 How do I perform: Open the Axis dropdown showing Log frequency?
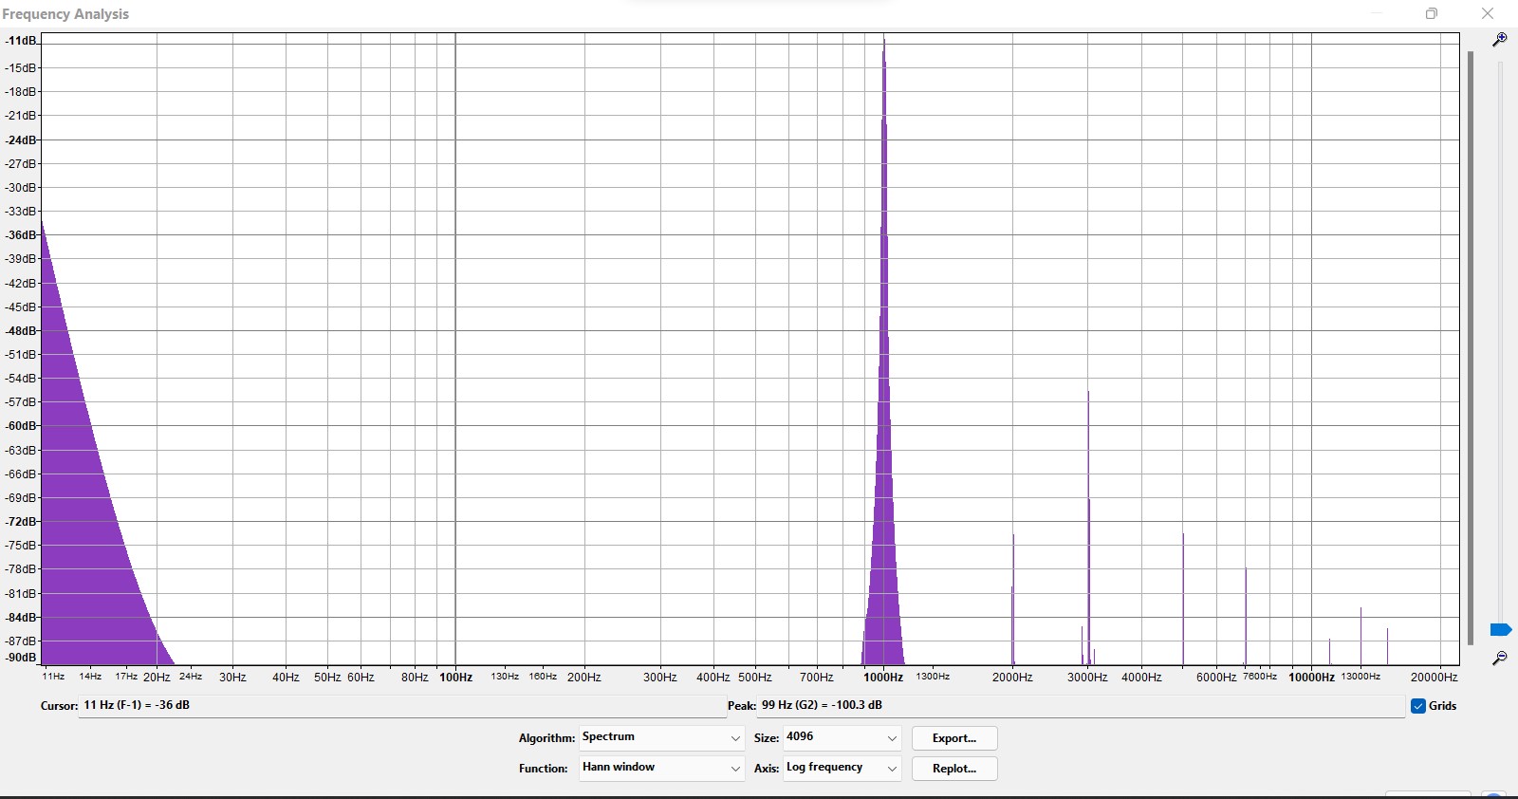coord(842,768)
